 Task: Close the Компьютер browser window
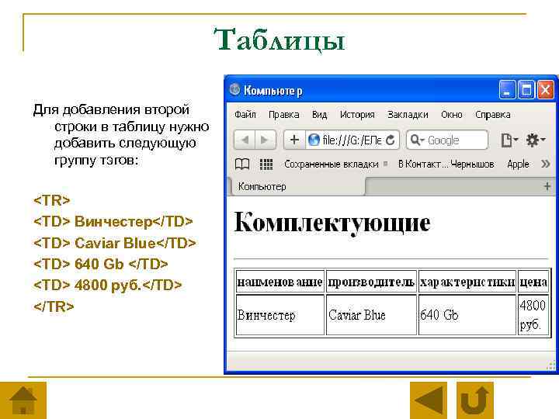tap(546, 89)
